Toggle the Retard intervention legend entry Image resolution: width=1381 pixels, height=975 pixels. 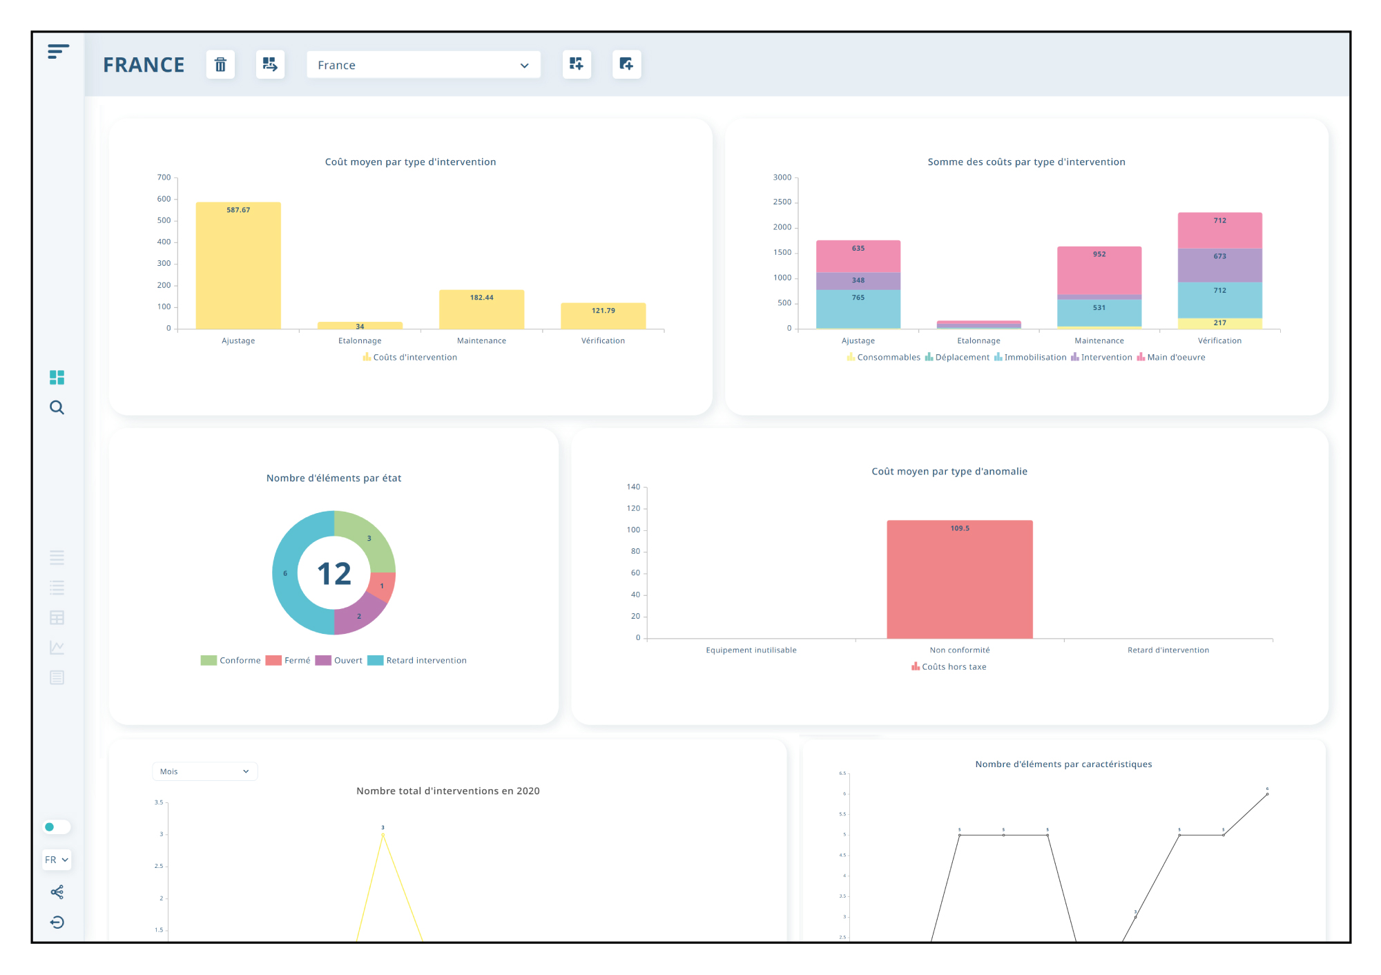tap(417, 660)
